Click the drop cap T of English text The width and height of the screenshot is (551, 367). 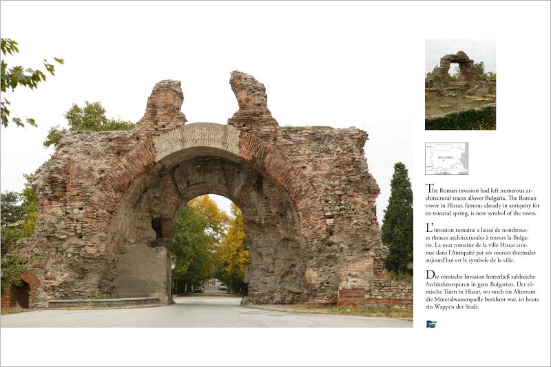coord(429,189)
